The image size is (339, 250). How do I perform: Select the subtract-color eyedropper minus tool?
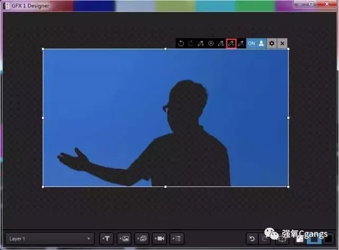[x=241, y=43]
